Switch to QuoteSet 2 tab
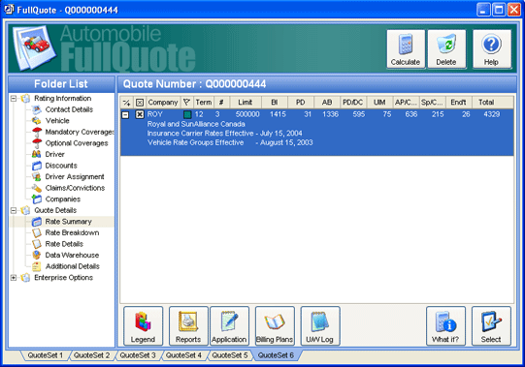This screenshot has height=367, width=525. click(92, 355)
